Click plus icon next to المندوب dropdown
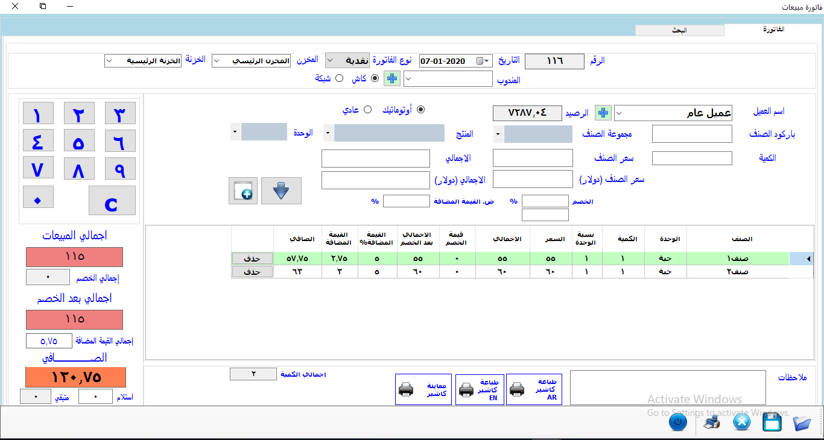The height and width of the screenshot is (440, 824). click(x=392, y=78)
